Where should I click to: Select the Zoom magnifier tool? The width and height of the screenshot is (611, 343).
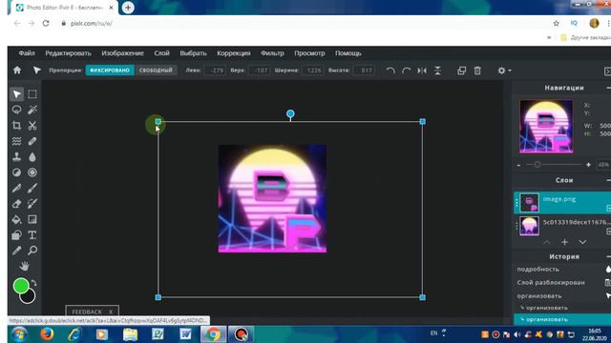[32, 251]
